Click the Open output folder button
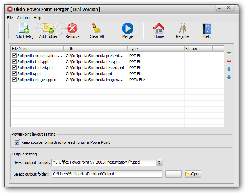 pos(193,174)
